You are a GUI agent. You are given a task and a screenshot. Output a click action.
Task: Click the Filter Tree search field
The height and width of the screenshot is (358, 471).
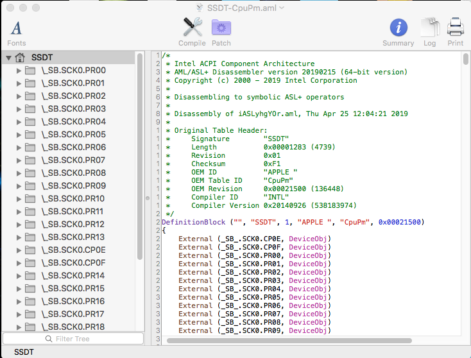click(x=73, y=339)
